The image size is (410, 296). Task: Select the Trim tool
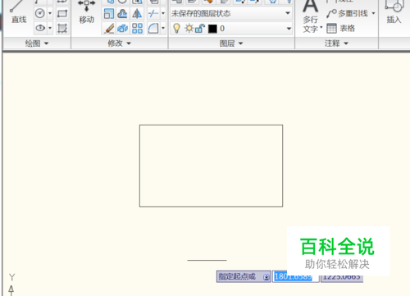(153, 13)
